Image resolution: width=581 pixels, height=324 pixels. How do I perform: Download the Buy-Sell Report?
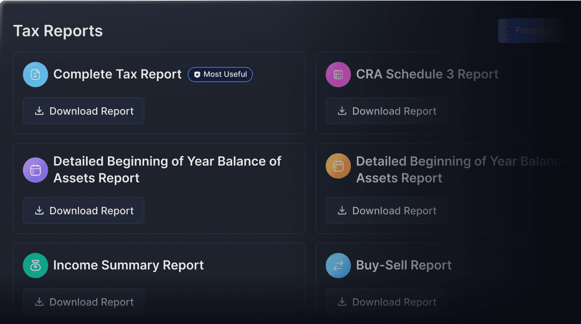point(386,302)
